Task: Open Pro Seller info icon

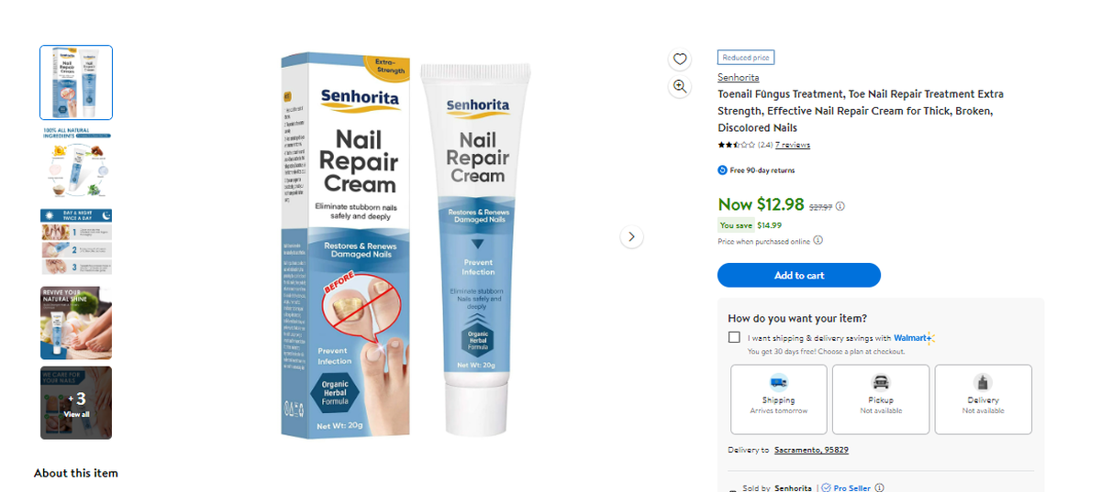Action: click(x=880, y=488)
